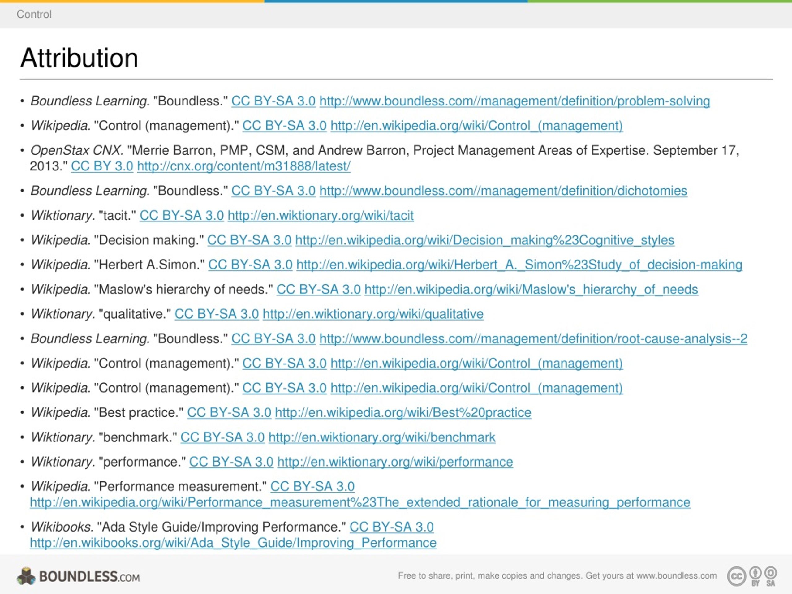Click the "Free to share, print..." footer text
The image size is (792, 594).
tap(557, 576)
